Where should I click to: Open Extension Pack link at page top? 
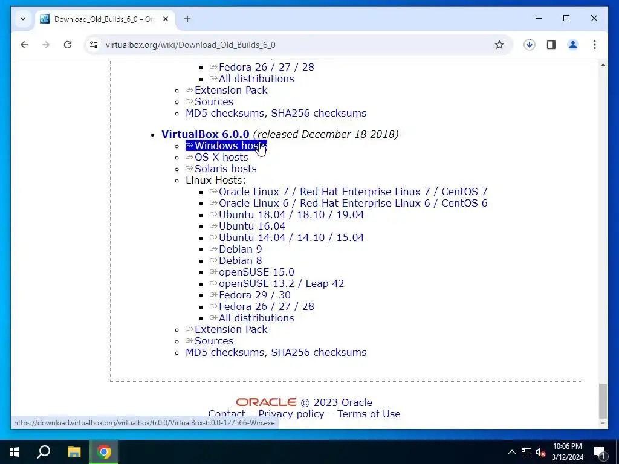pos(227,90)
